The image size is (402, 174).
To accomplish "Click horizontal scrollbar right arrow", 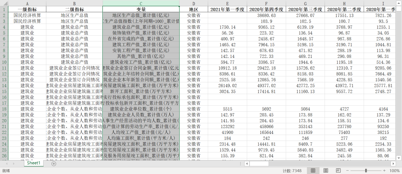I will (x=393, y=164).
